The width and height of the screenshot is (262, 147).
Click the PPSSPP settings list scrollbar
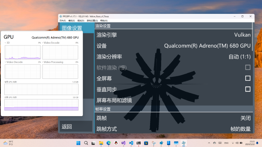coord(252,37)
